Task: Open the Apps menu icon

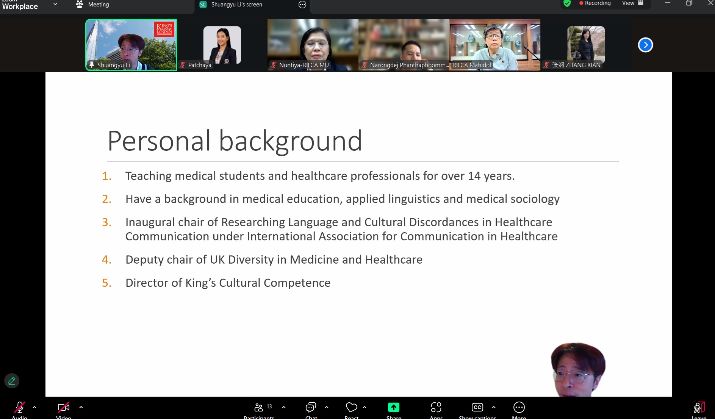Action: (x=436, y=408)
